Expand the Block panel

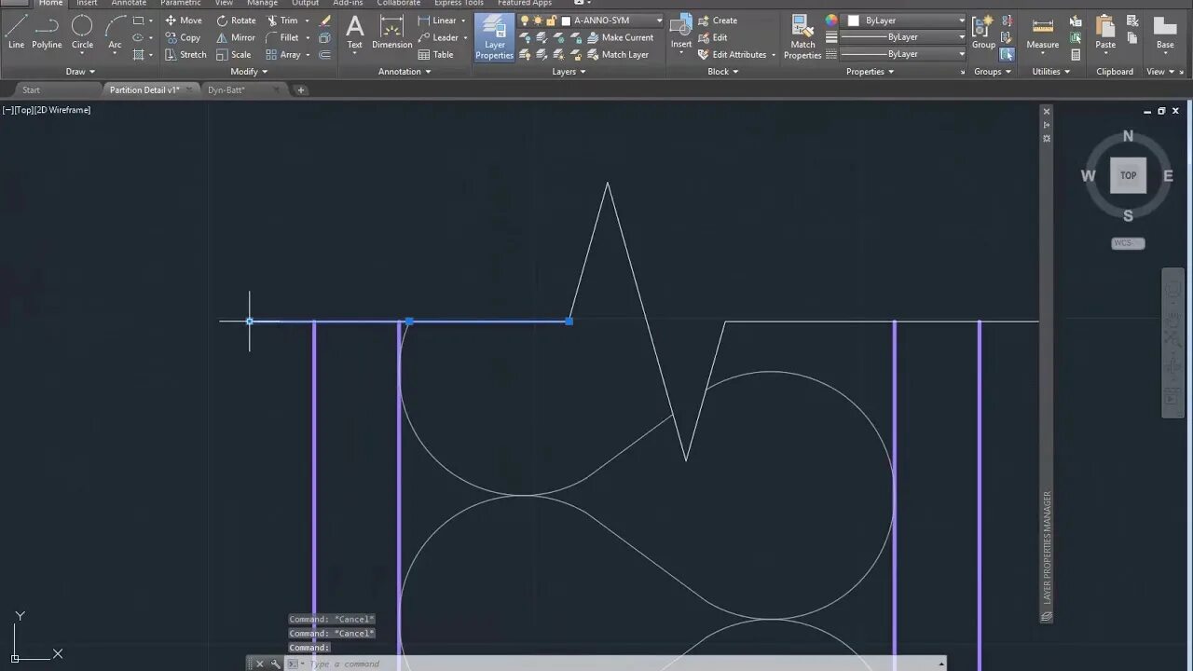click(723, 72)
